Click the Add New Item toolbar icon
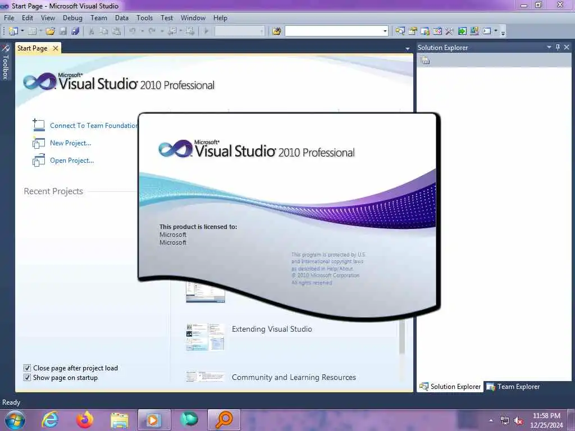Screen dimensions: 575x431 (x=32, y=31)
